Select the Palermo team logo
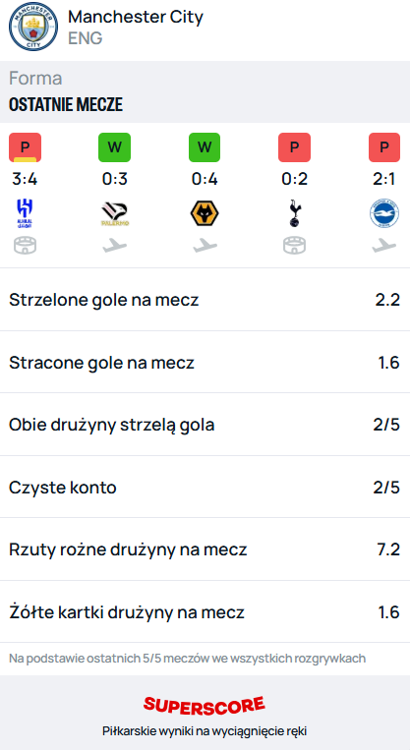 pos(115,214)
